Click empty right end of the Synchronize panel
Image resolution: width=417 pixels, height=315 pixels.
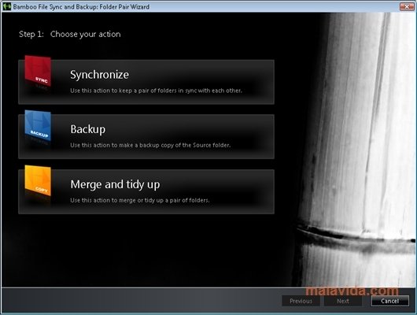tap(260, 82)
